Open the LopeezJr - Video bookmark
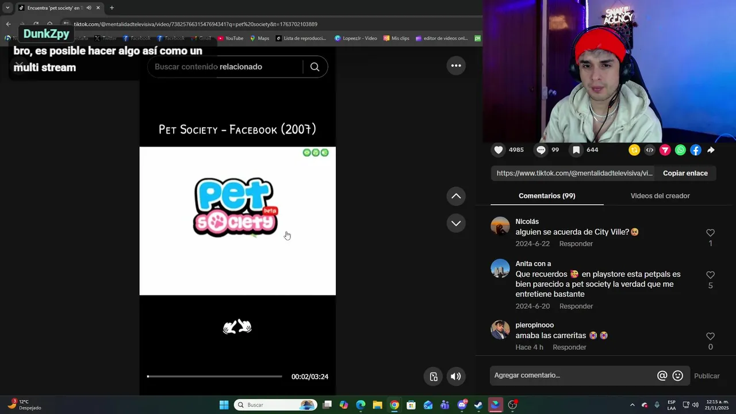 [356, 39]
